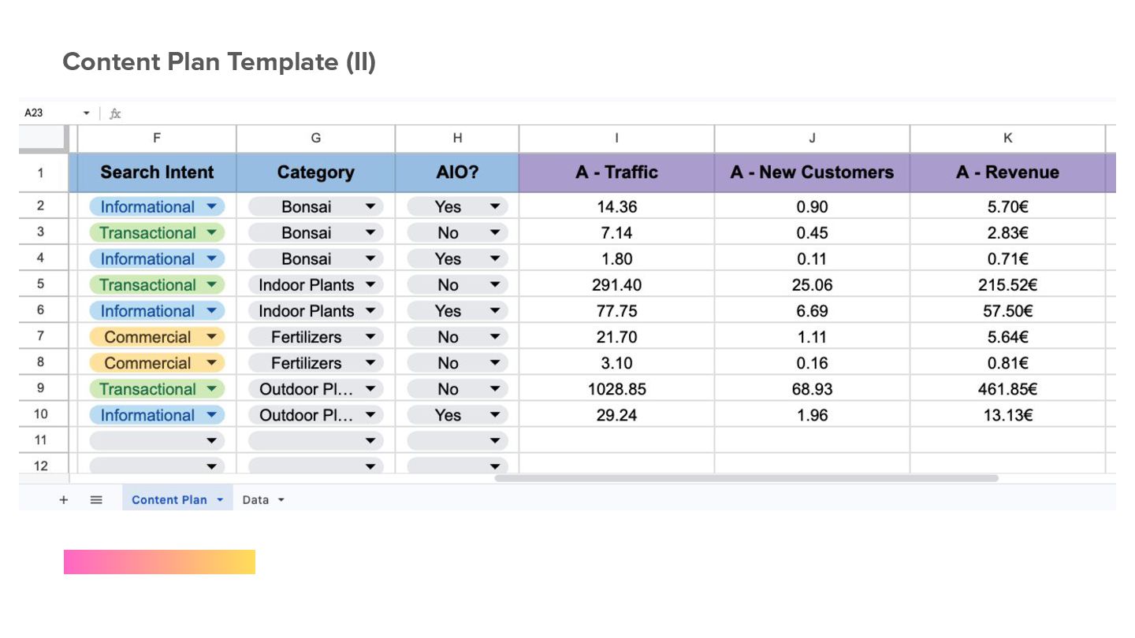Viewport: 1135px width, 638px height.
Task: Expand the Transactional dropdown in row 3
Action: 211,233
